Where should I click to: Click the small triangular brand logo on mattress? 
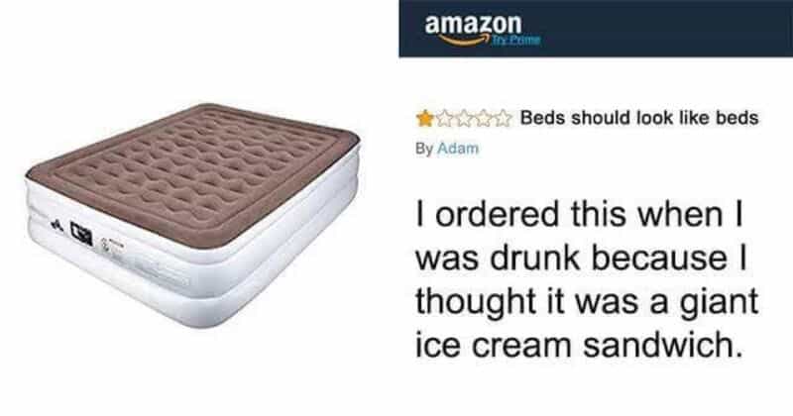click(x=57, y=224)
